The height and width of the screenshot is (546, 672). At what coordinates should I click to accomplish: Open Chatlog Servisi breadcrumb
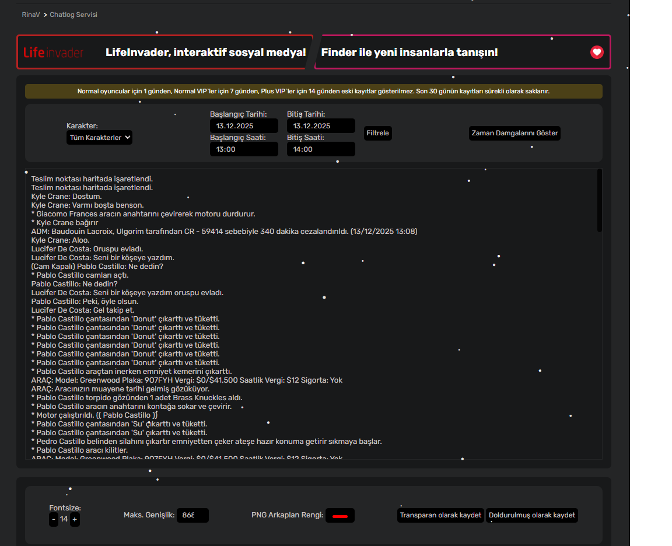(x=73, y=15)
